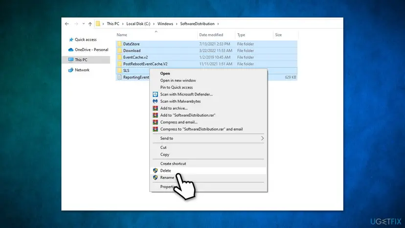Click the DataStore folder icon
Screen dimensions: 405x228
119,44
